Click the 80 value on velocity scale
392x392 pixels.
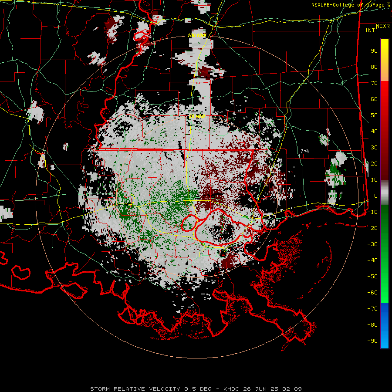[374, 67]
